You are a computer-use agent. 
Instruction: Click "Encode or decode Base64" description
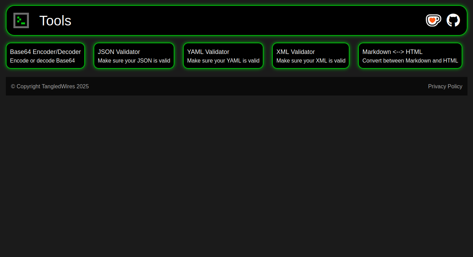coord(42,61)
